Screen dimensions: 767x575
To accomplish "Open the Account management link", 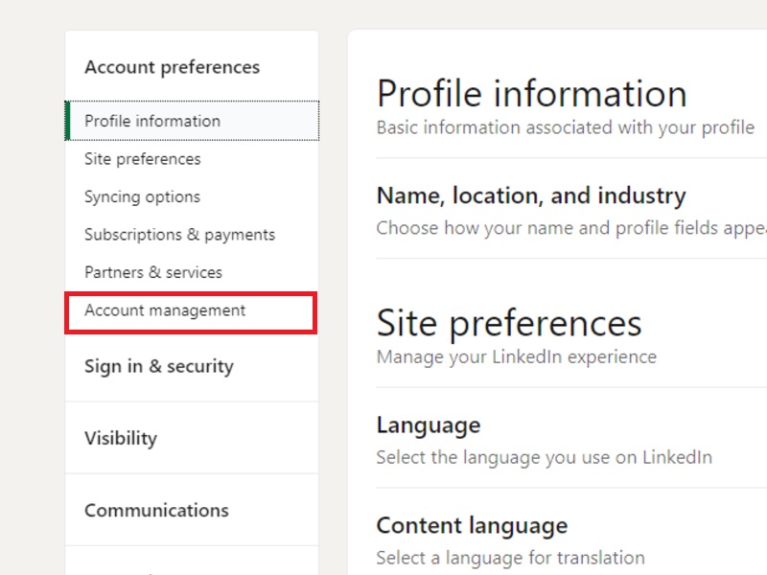I will (165, 310).
